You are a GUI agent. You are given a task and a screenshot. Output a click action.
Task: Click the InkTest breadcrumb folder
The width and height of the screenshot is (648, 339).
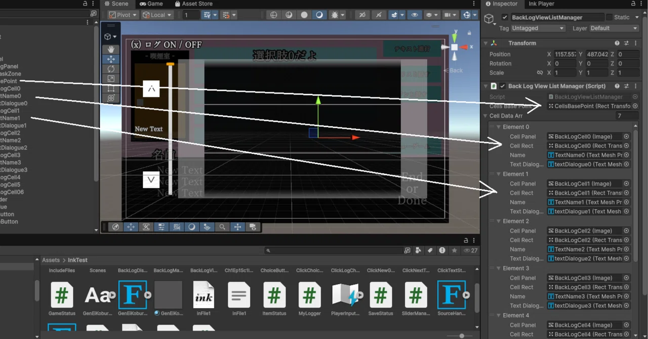click(77, 260)
